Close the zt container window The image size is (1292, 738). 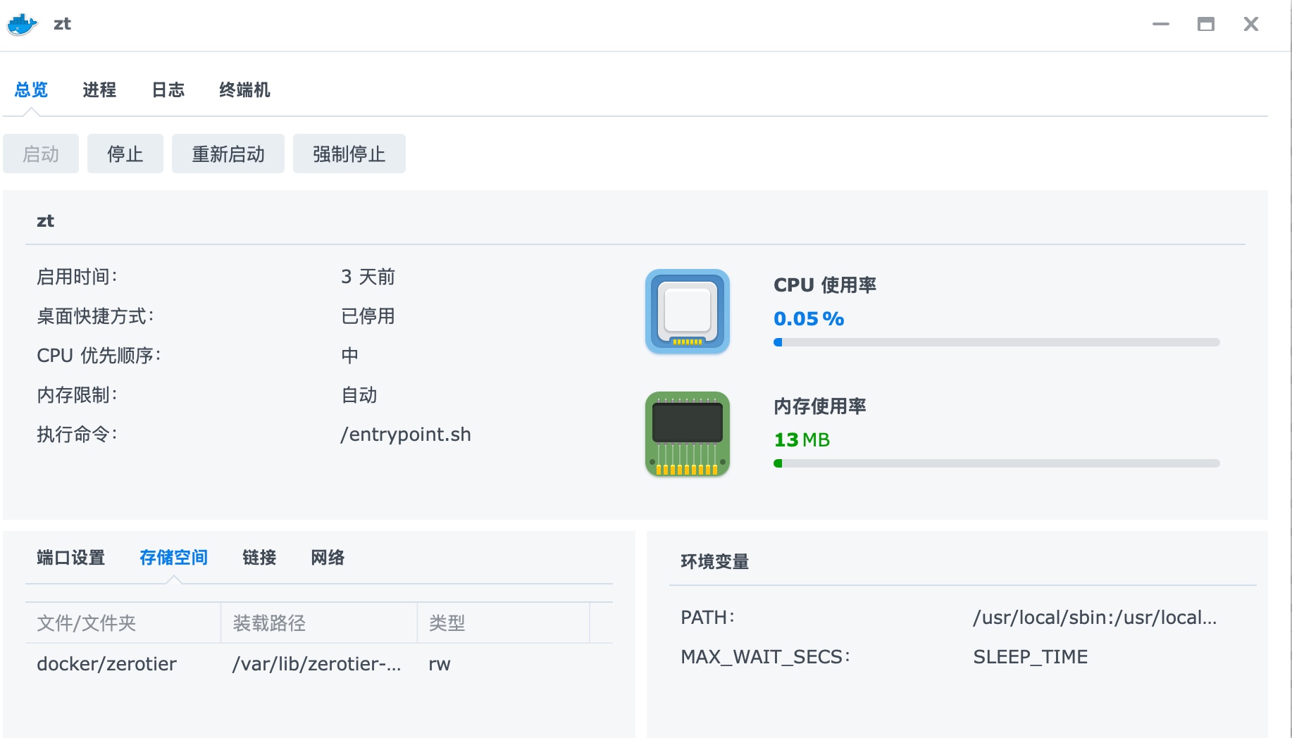tap(1251, 24)
